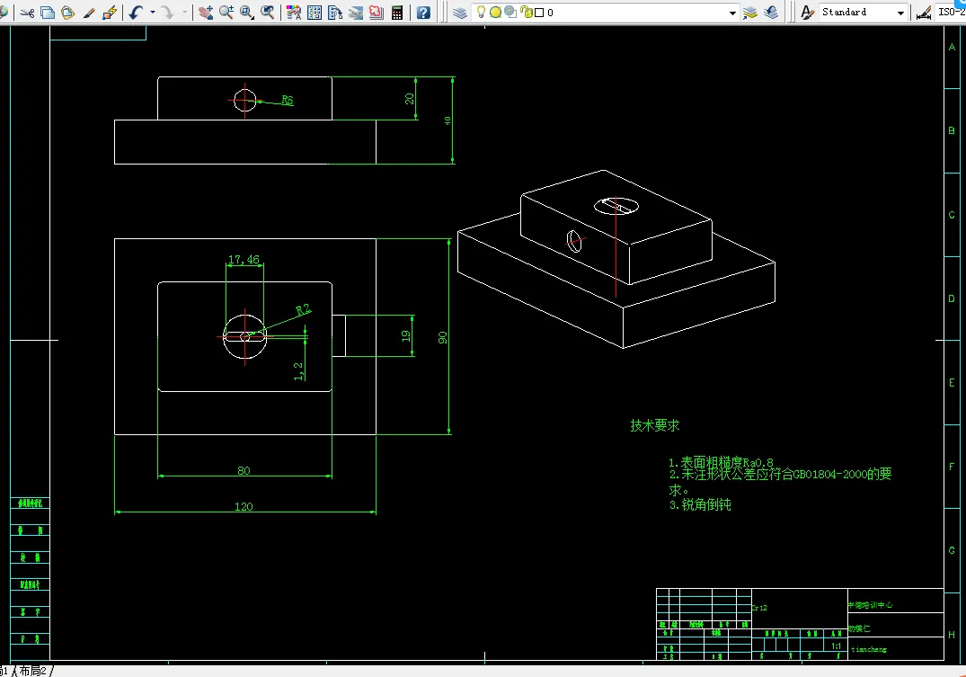Viewport: 966px width, 677px height.
Task: Open the Redo history dropdown arrow
Action: (x=184, y=13)
